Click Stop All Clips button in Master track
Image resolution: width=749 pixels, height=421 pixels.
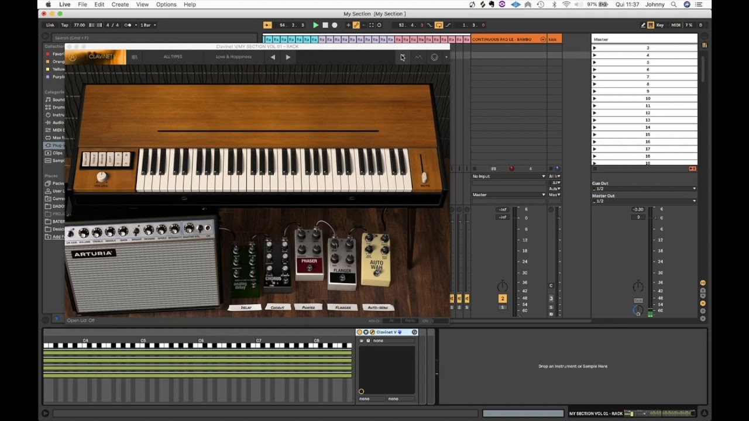[692, 168]
